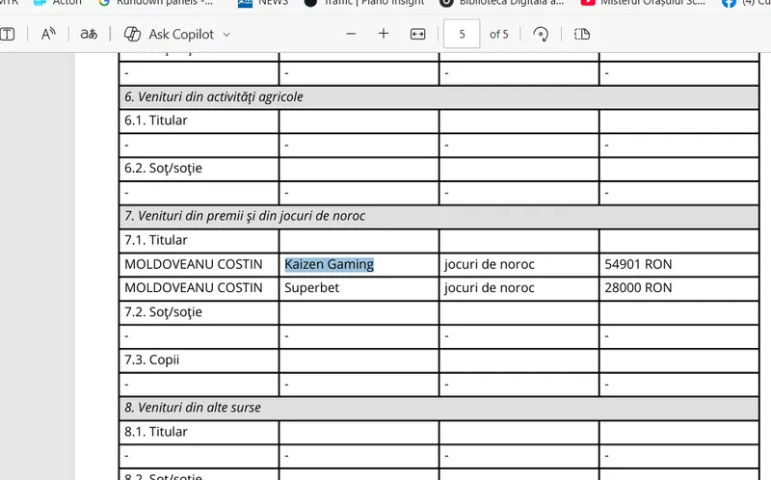Viewport: 771px width, 480px height.
Task: Open the Traffic Piano Insight bookmark
Action: point(364,3)
